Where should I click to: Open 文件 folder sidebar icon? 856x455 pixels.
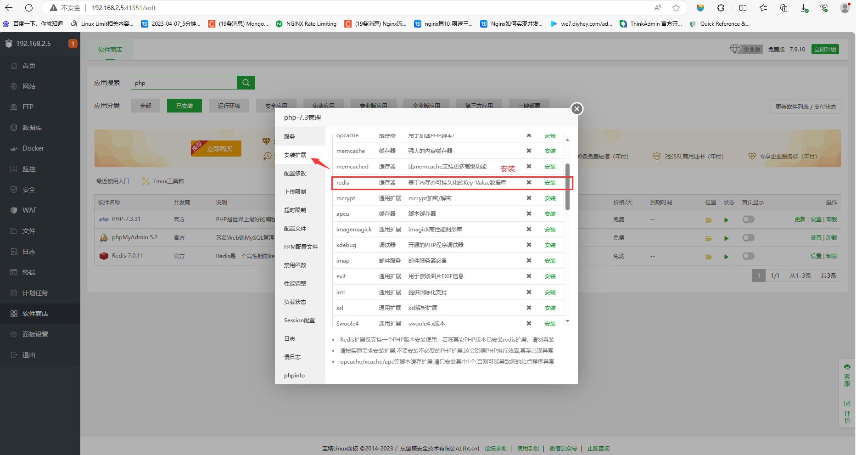point(14,231)
